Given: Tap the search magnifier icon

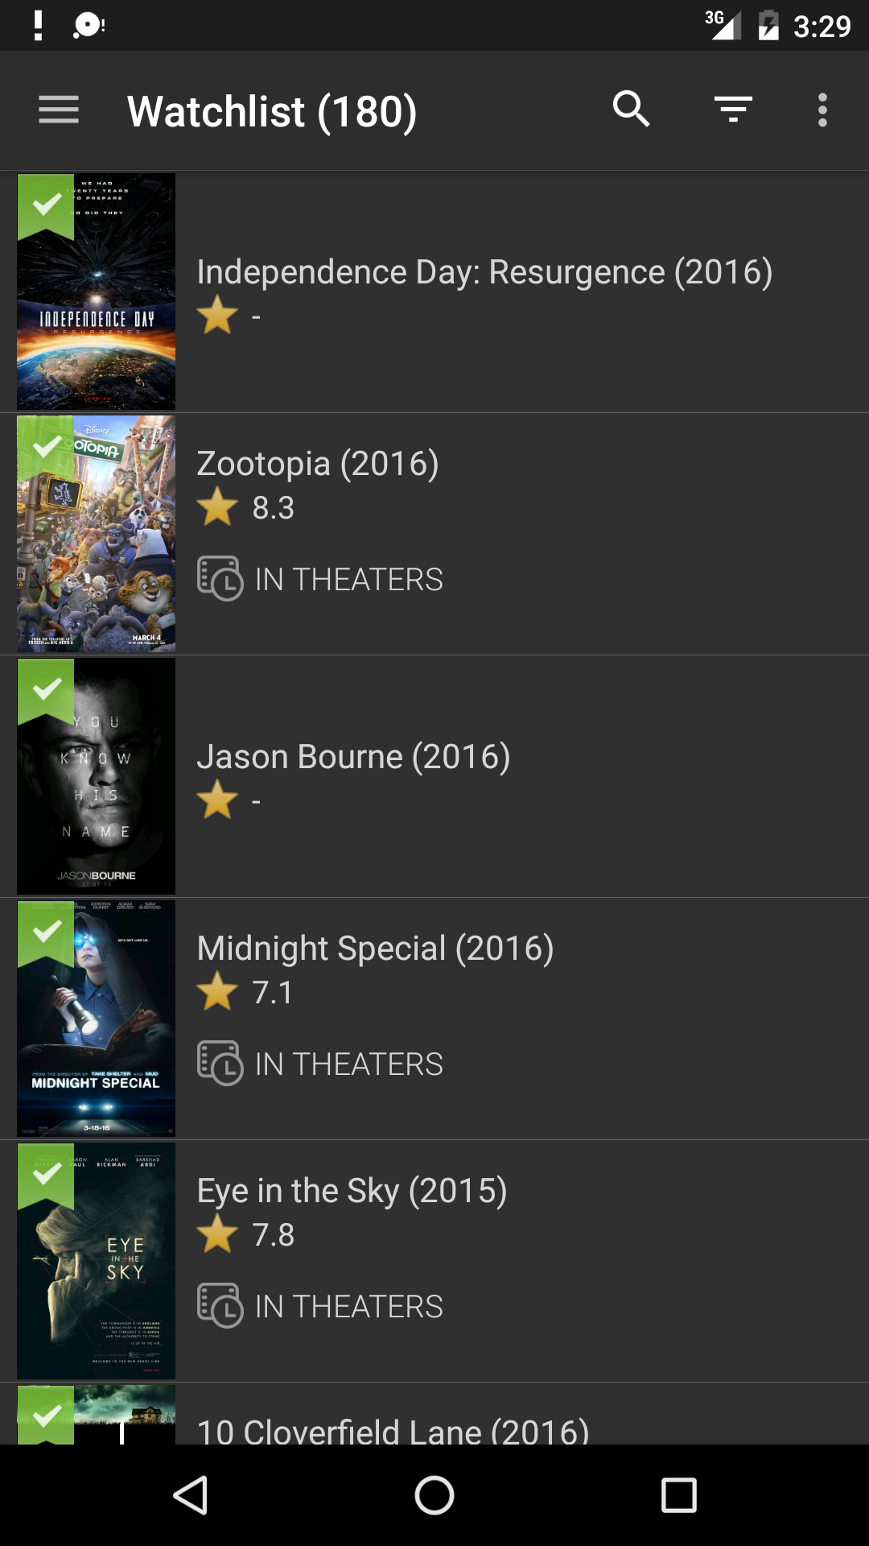Looking at the screenshot, I should click(x=632, y=110).
